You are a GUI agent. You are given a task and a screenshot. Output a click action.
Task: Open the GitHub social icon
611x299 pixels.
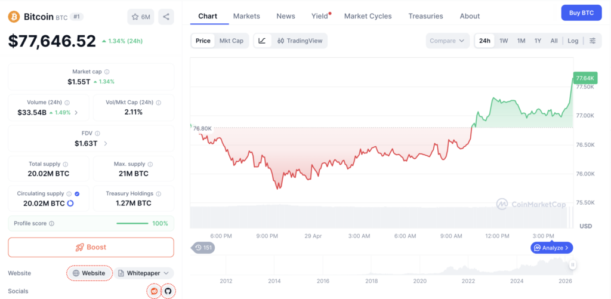tap(168, 291)
